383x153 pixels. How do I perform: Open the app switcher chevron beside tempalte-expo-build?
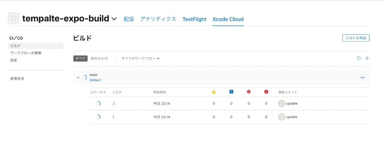[114, 19]
